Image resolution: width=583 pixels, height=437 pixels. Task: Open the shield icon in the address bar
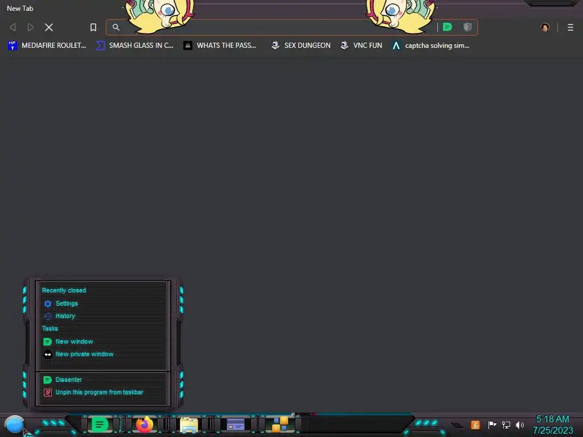[x=467, y=27]
